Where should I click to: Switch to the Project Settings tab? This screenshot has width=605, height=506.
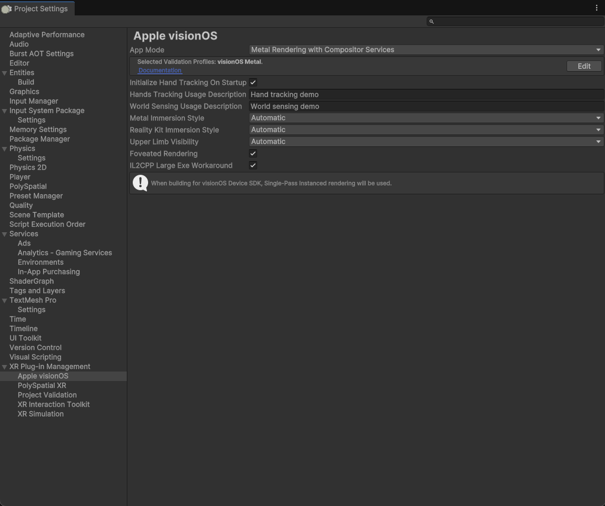[37, 8]
